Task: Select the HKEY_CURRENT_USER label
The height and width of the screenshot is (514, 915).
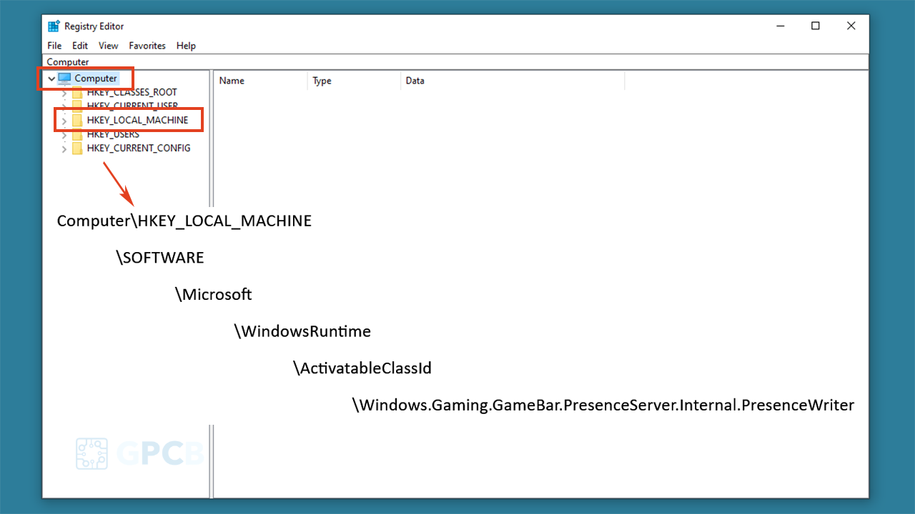Action: (x=132, y=106)
